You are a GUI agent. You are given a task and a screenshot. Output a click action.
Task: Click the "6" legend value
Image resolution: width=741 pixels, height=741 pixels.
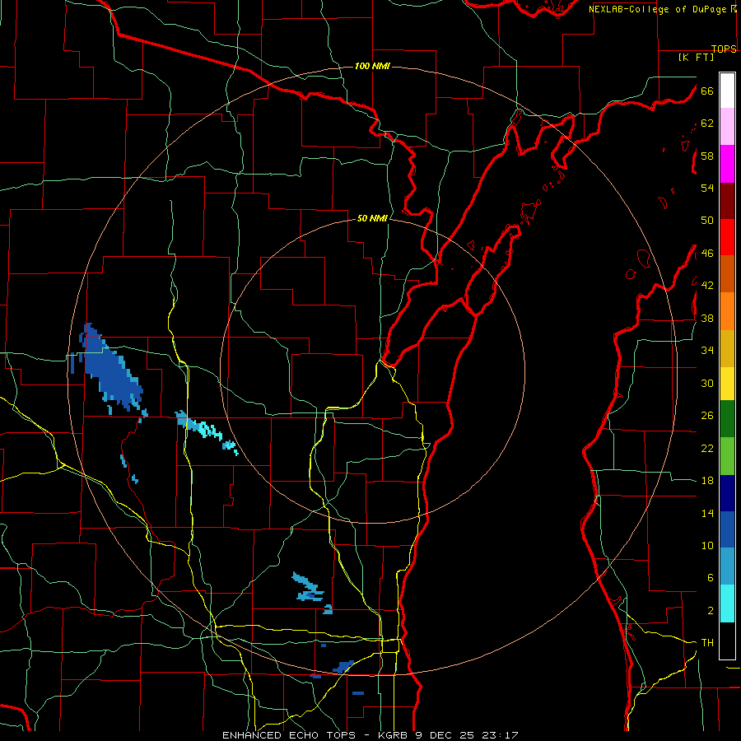point(710,578)
